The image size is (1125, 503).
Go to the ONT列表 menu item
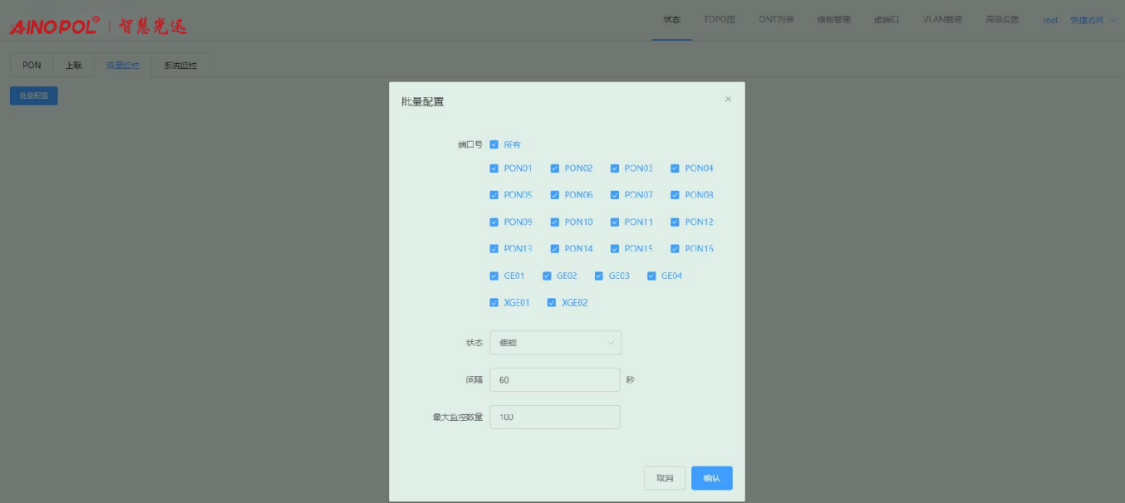coord(776,20)
